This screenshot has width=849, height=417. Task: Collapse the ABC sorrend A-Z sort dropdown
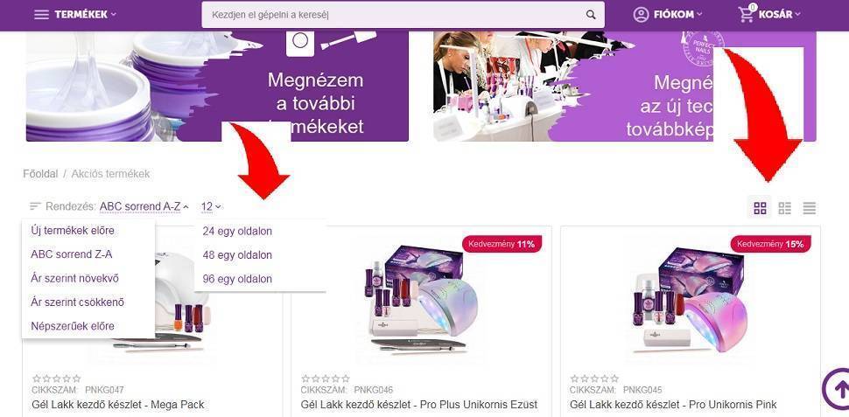144,206
